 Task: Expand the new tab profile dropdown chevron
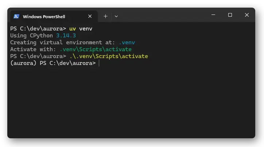click(116, 16)
